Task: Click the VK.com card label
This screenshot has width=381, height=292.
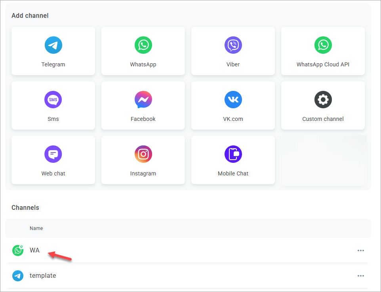Action: (x=233, y=119)
